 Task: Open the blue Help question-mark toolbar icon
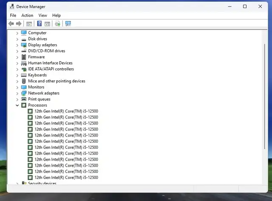pos(40,24)
